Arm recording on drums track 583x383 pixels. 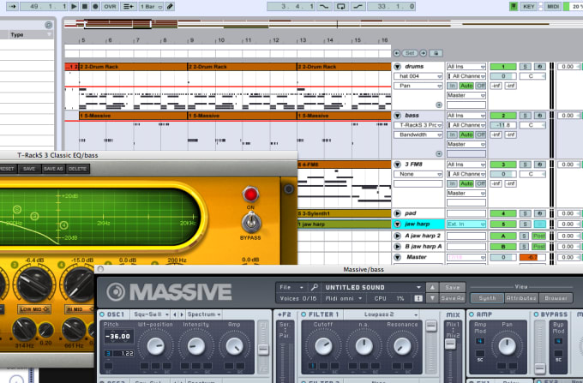[539, 67]
